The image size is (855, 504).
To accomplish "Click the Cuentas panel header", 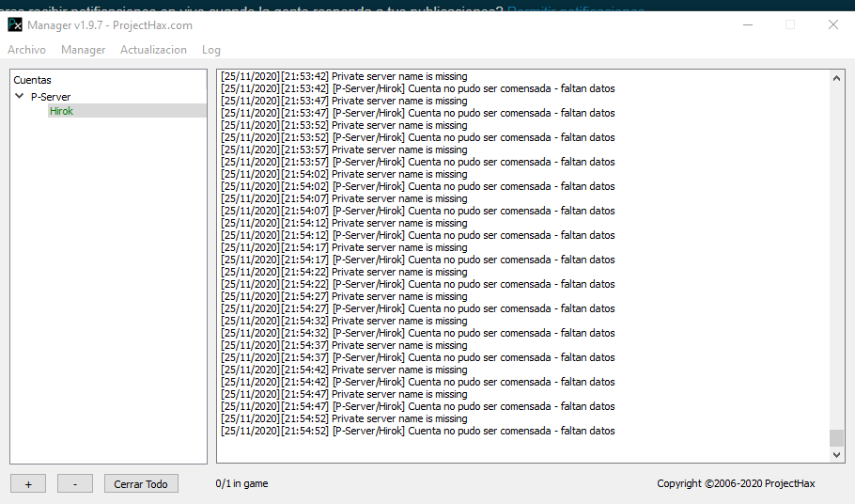I will 33,81.
